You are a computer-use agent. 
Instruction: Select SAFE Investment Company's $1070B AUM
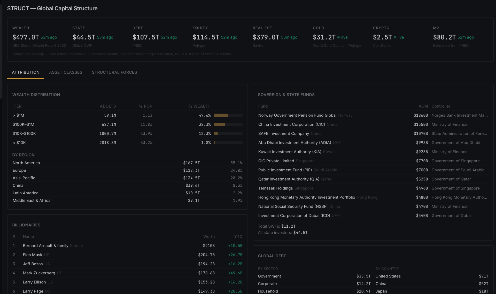(421, 133)
